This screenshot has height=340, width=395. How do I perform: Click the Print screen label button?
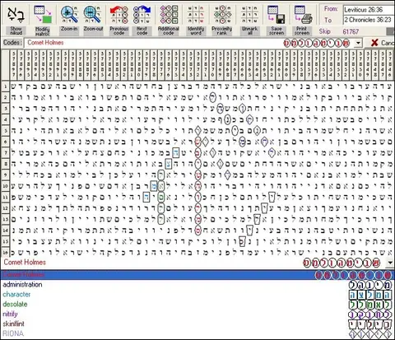click(302, 30)
